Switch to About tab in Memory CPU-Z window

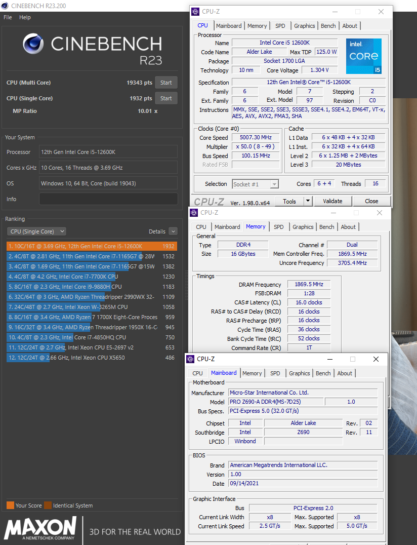click(x=348, y=227)
